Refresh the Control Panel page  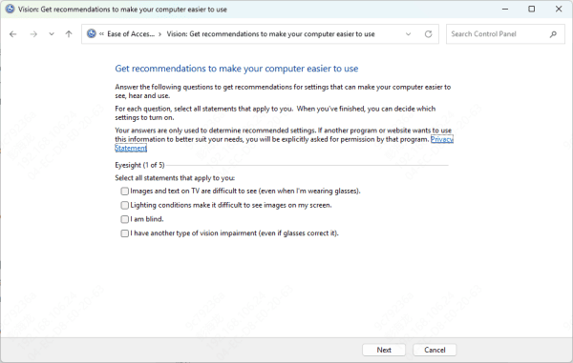point(428,34)
